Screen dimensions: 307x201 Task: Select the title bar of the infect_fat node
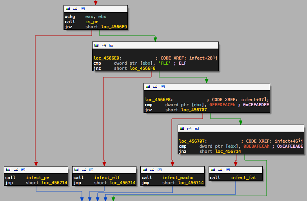236,170
